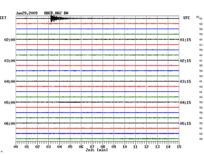Select the 05 minute axis label
The width and height of the screenshot is (204, 155).
click(x=70, y=147)
